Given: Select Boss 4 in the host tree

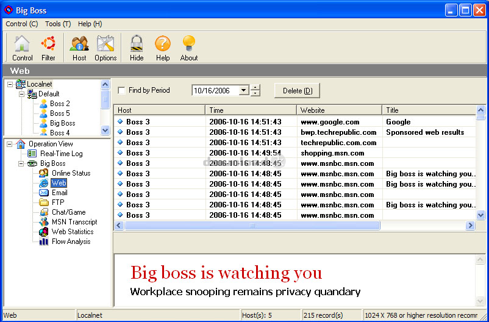Looking at the screenshot, I should coord(60,132).
